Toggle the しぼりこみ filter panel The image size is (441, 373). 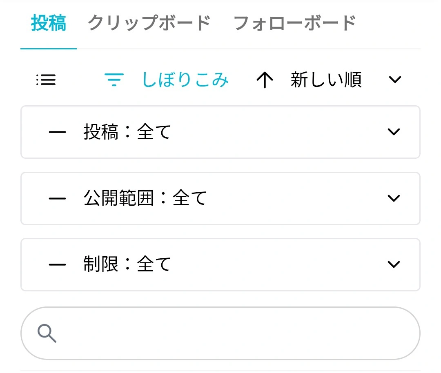[185, 80]
